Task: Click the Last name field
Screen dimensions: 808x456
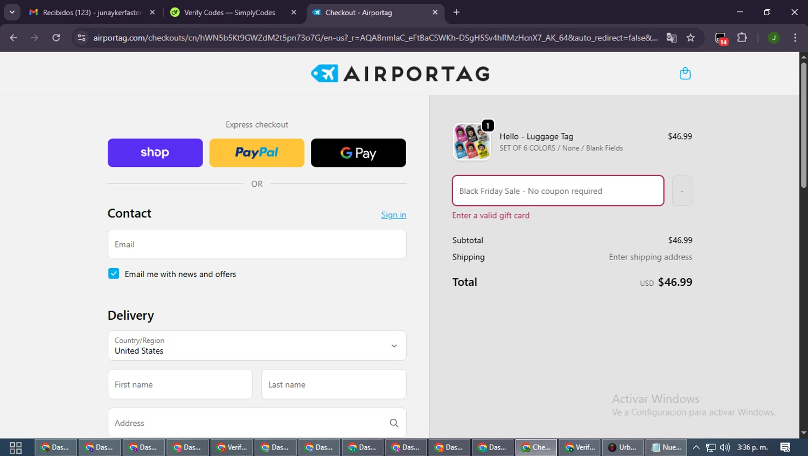Action: tap(334, 384)
